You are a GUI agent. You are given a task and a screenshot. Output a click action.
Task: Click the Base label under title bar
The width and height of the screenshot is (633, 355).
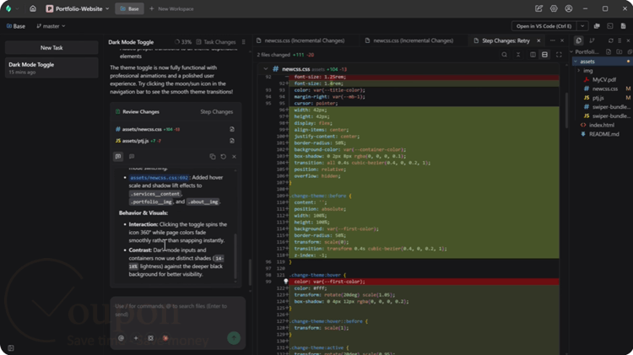(16, 26)
